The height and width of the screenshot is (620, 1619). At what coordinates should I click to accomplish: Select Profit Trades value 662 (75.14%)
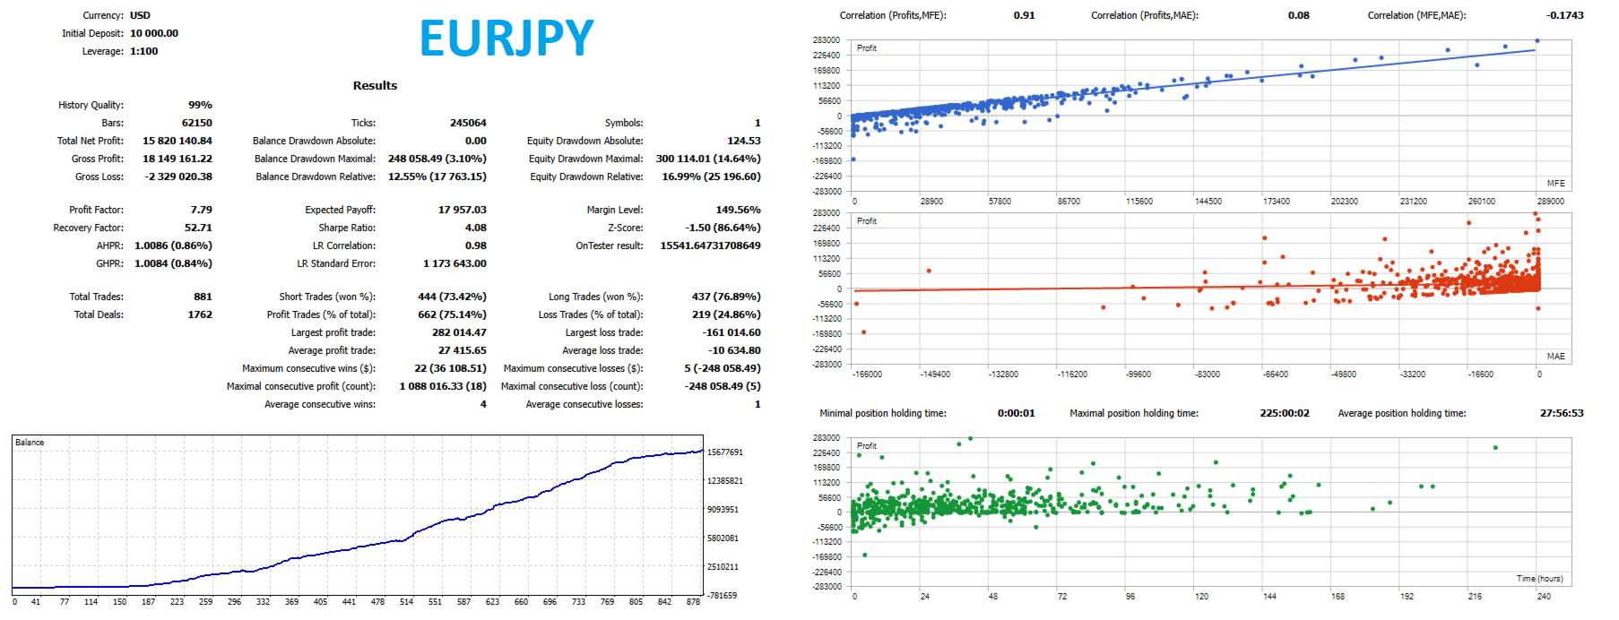(452, 314)
